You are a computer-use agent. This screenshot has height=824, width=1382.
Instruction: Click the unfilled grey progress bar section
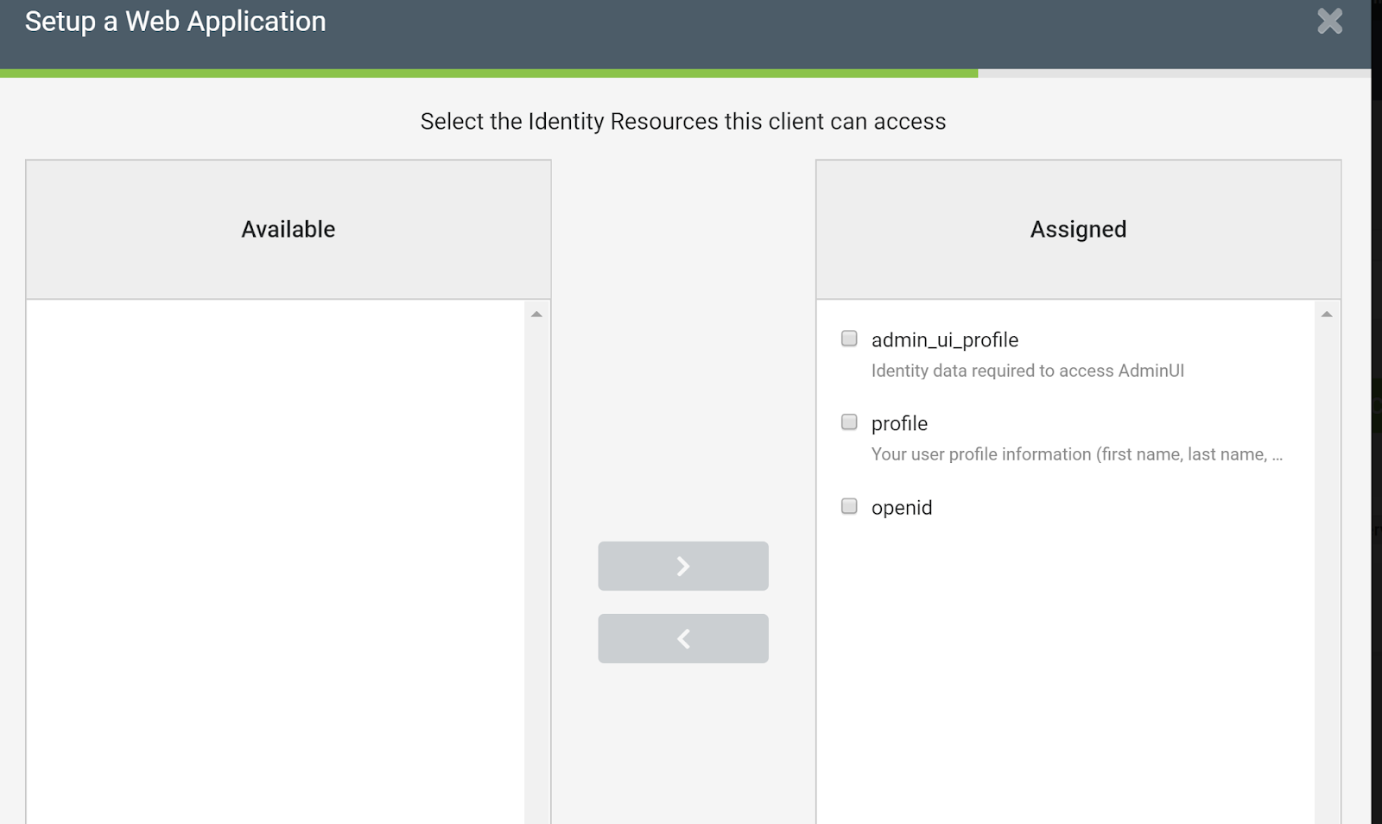[x=1173, y=73]
